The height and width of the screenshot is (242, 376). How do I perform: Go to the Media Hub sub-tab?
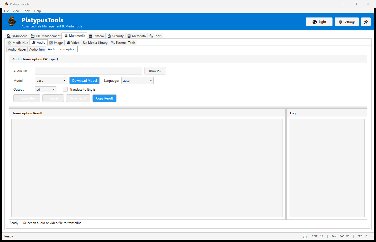(18, 43)
